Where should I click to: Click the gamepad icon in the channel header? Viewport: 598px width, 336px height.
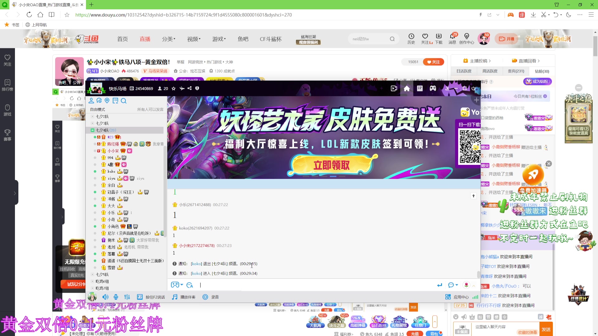coord(433,88)
